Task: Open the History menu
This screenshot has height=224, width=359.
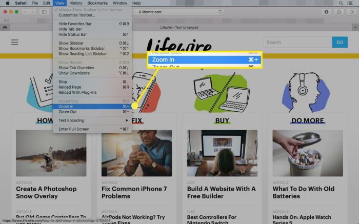Action: [x=75, y=3]
